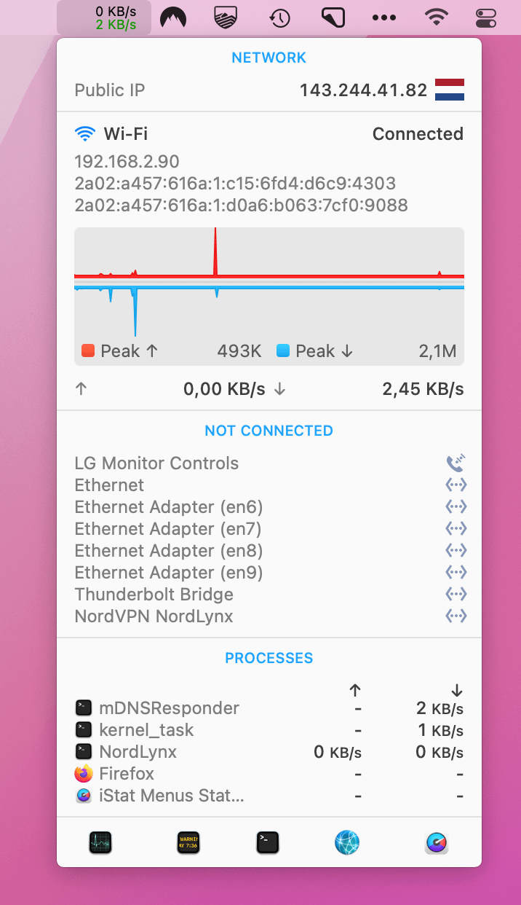Open Control Center toggles icon in menu bar
The width and height of the screenshot is (521, 905).
coord(485,17)
